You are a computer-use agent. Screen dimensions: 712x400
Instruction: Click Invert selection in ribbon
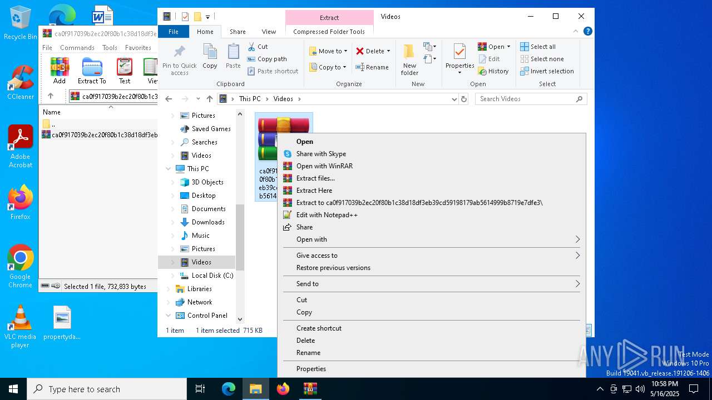tap(547, 71)
